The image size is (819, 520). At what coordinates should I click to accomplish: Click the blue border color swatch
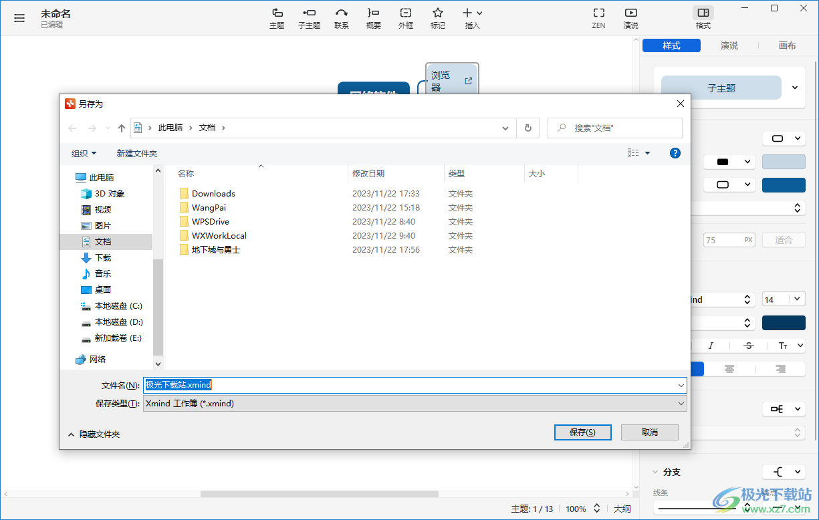(x=784, y=184)
